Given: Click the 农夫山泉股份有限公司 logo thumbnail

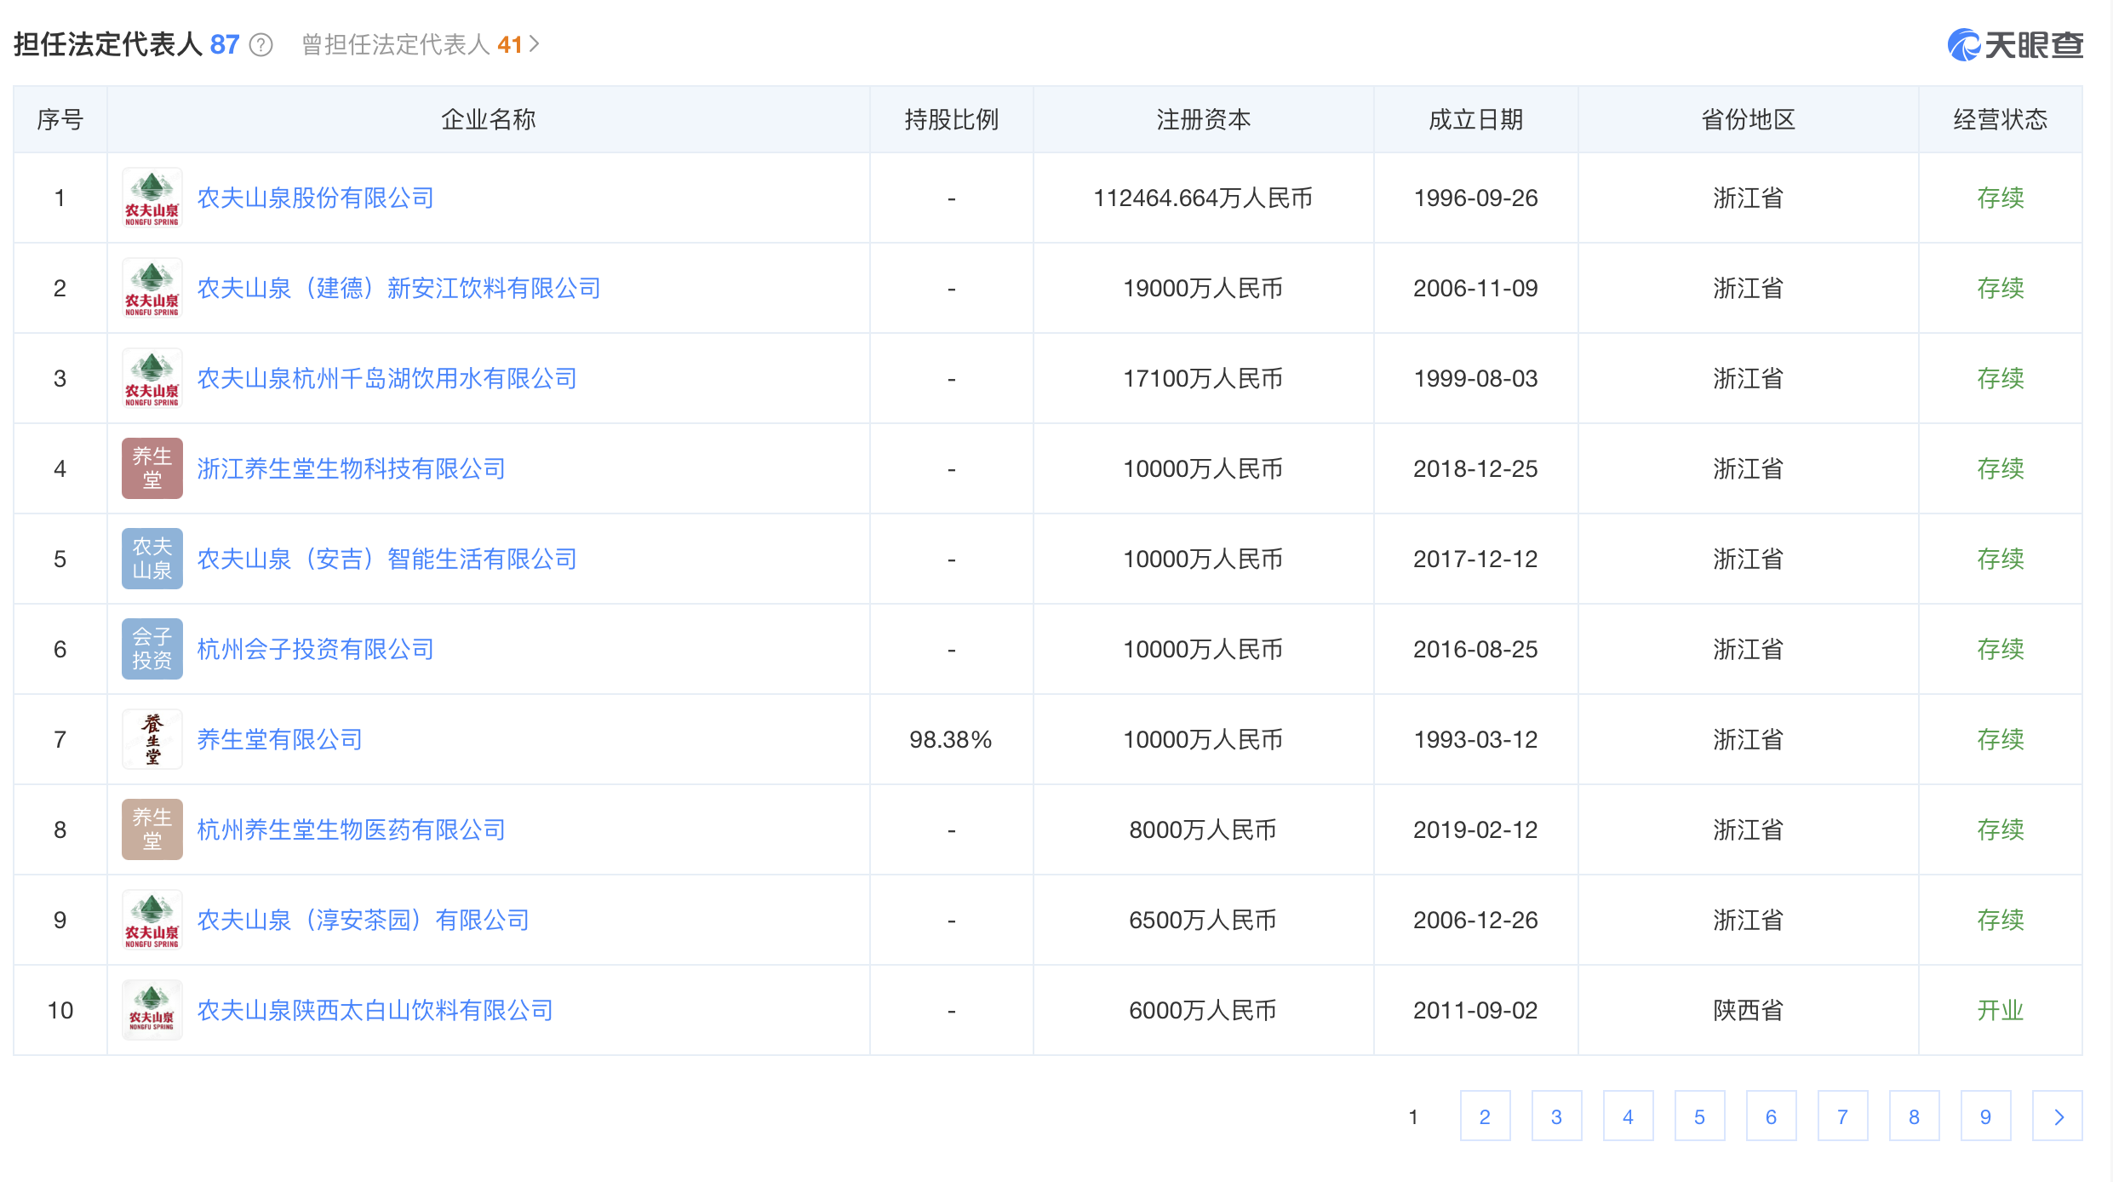Looking at the screenshot, I should 152,198.
